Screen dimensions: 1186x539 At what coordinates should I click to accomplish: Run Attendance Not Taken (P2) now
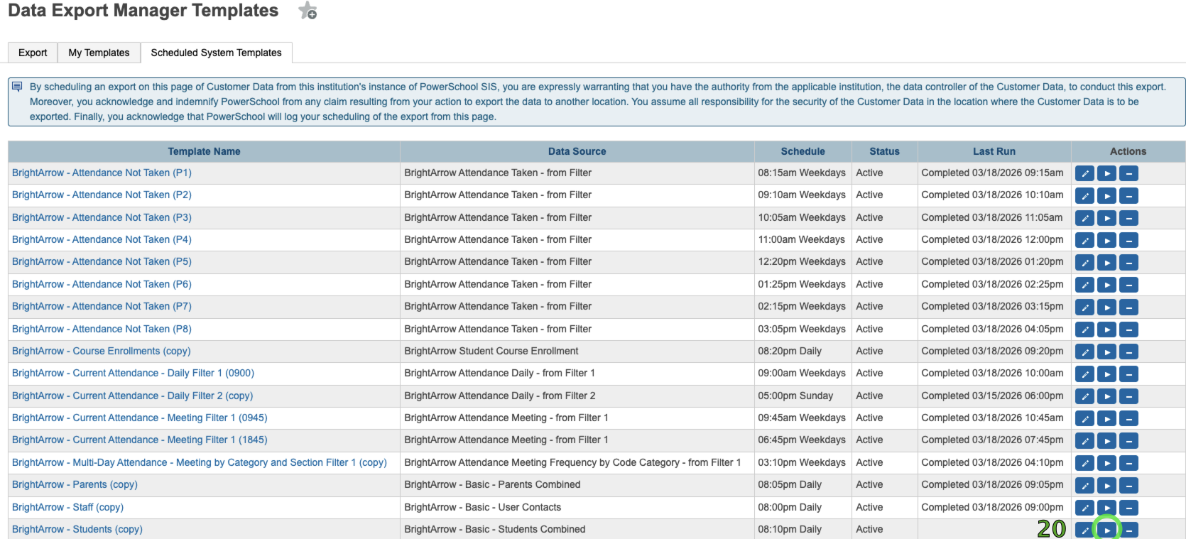click(x=1106, y=196)
